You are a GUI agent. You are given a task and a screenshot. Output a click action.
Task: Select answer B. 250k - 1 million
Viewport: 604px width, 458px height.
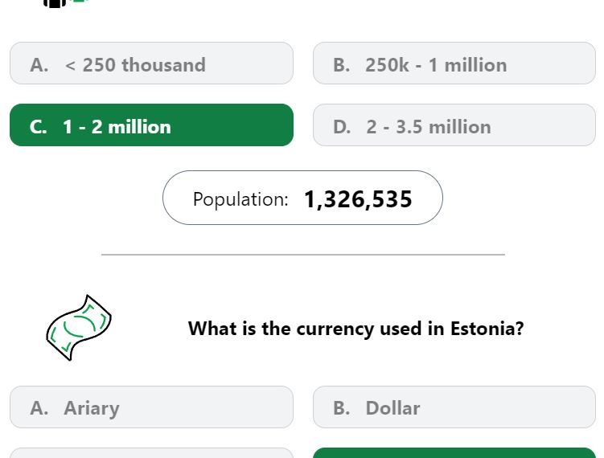tap(454, 63)
